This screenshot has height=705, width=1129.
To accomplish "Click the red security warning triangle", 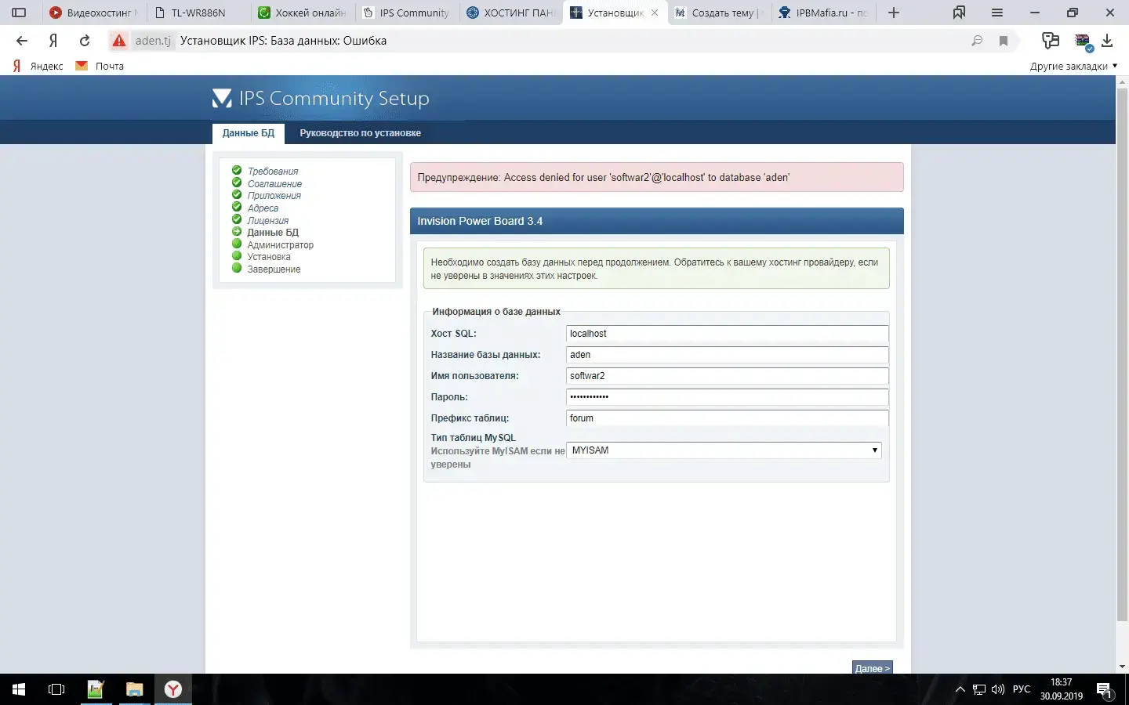I will [118, 41].
